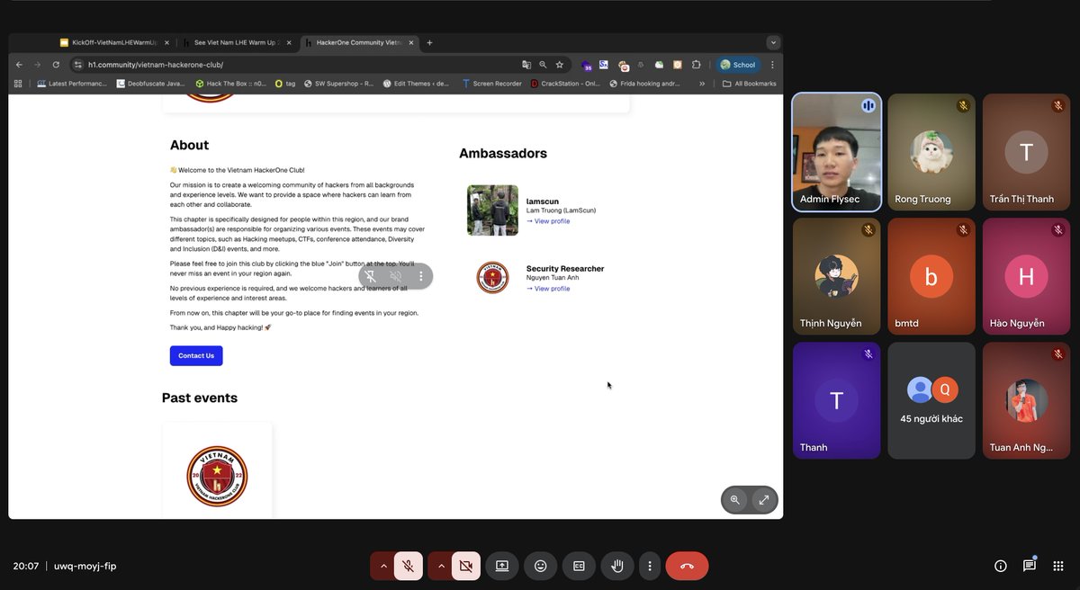Select Tuan Anh Ng... participant tile

tap(1026, 400)
